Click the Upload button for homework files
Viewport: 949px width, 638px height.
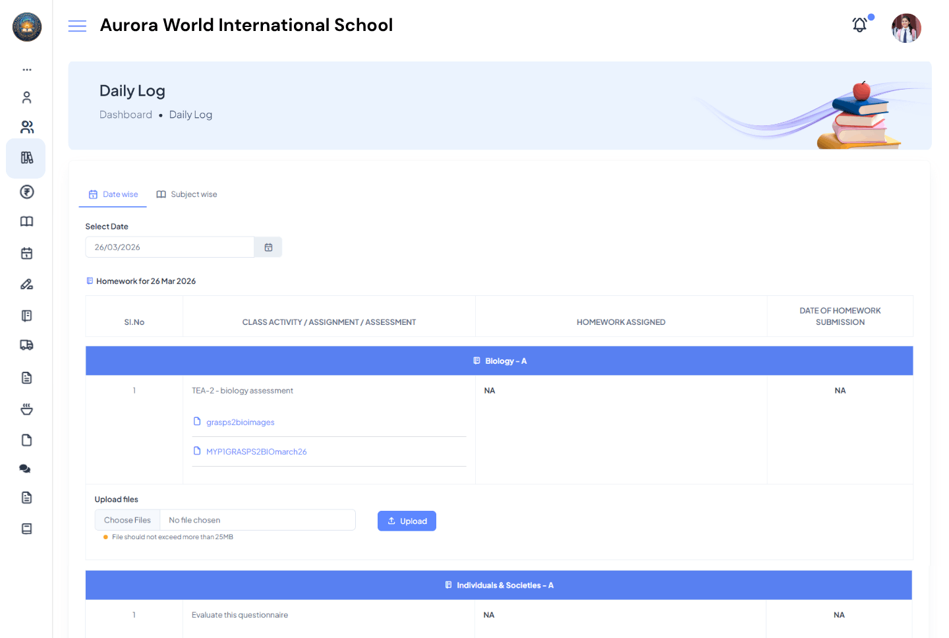tap(407, 521)
